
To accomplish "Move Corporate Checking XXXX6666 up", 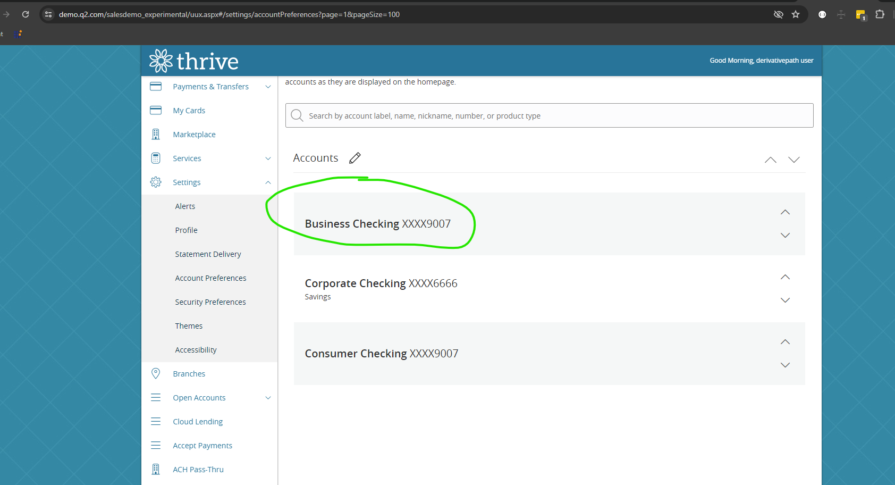I will pos(785,277).
